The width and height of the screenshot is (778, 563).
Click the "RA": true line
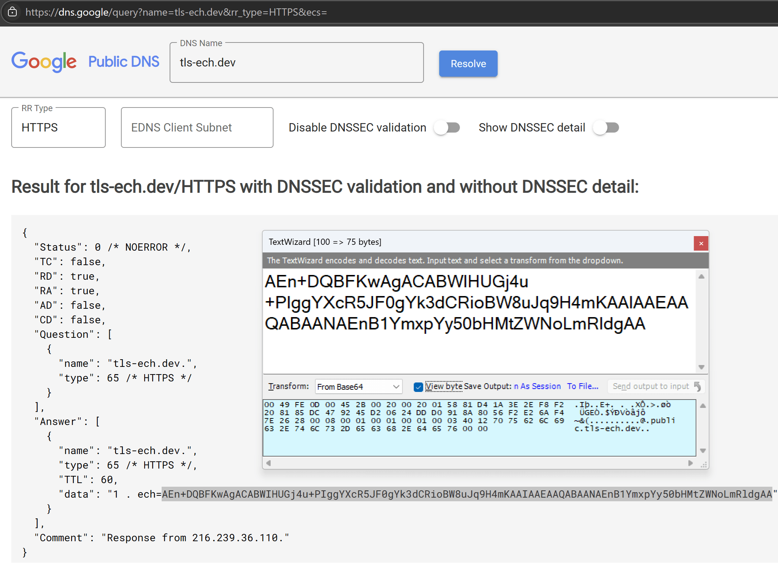click(x=67, y=291)
